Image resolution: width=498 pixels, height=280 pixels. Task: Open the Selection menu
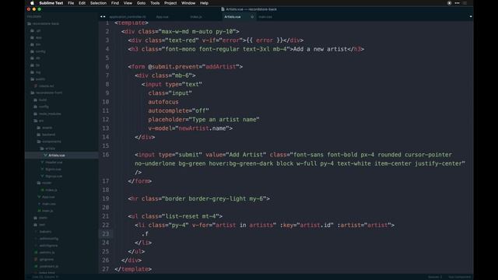tap(99, 3)
